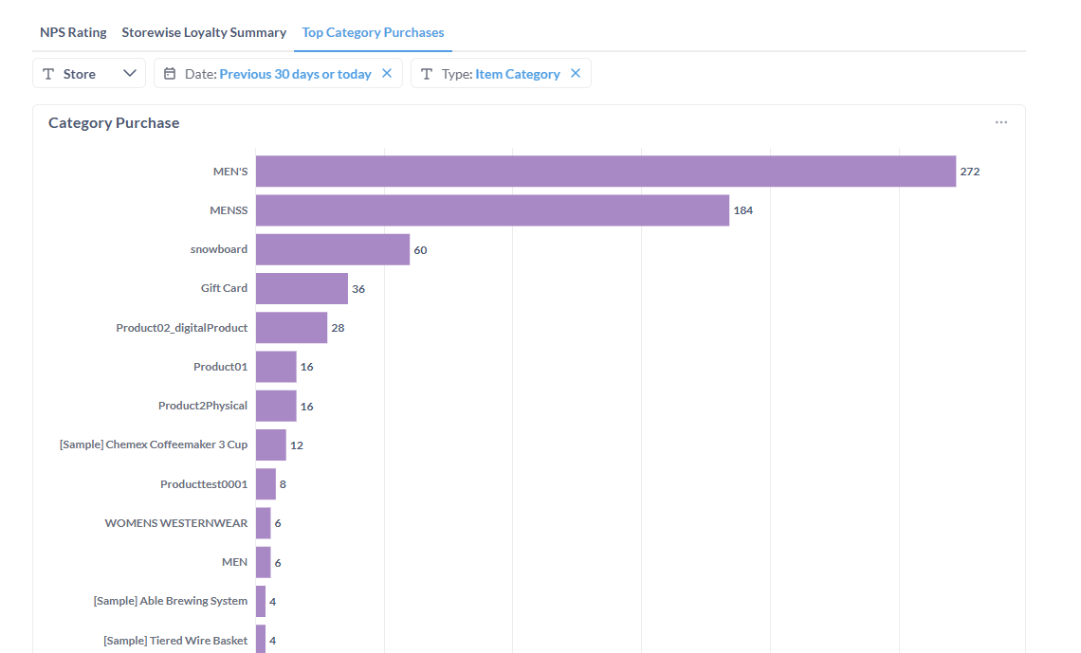The width and height of the screenshot is (1081, 653).
Task: Open the Category Purchase card ellipsis menu
Action: coord(1001,122)
